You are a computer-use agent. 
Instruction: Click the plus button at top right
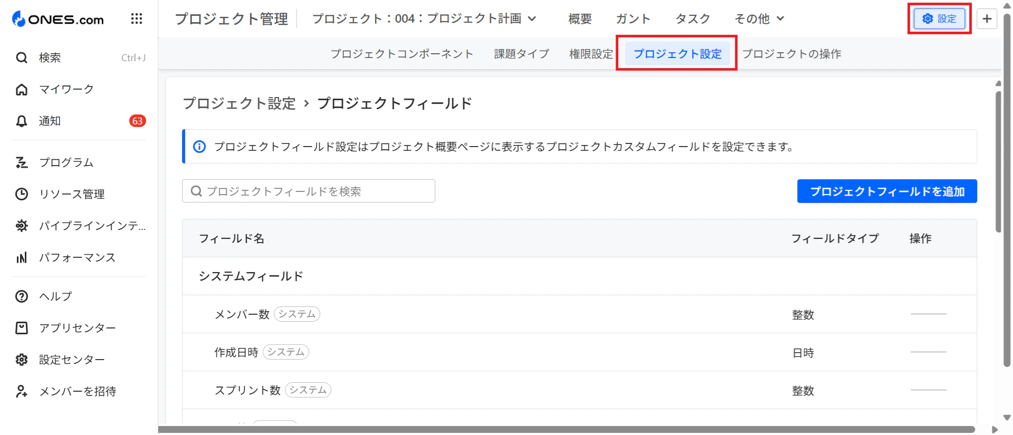point(987,19)
